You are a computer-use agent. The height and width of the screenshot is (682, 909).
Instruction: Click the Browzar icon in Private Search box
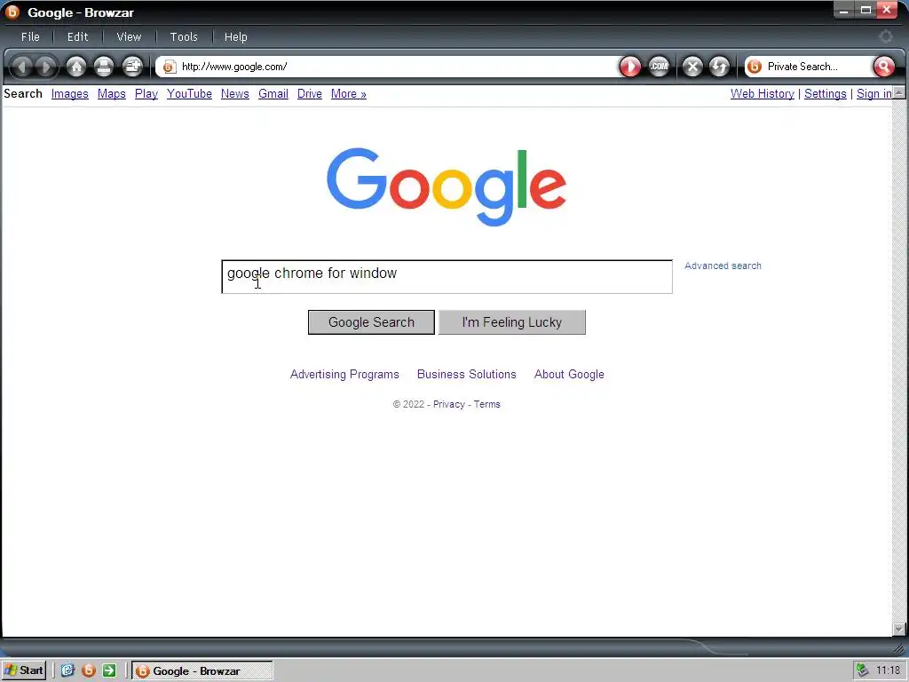click(x=755, y=67)
